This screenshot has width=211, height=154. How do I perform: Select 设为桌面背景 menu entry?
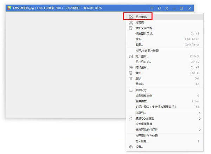(x=165, y=124)
